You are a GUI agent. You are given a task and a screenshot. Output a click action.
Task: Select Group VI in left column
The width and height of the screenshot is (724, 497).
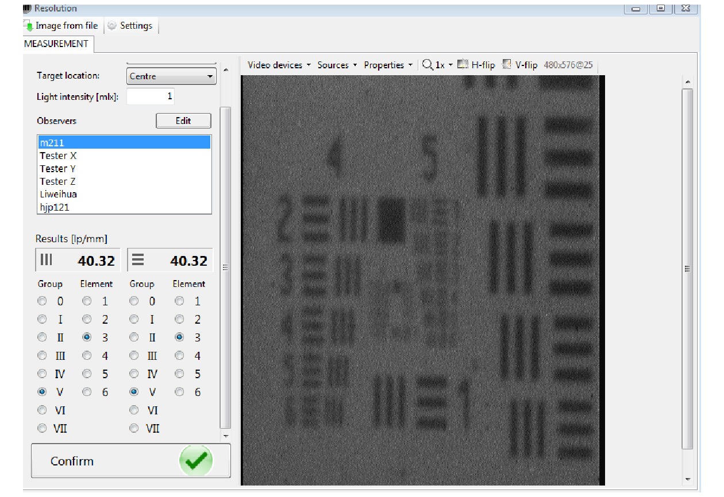click(x=43, y=410)
